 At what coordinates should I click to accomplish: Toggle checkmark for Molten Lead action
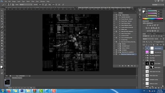114,29
